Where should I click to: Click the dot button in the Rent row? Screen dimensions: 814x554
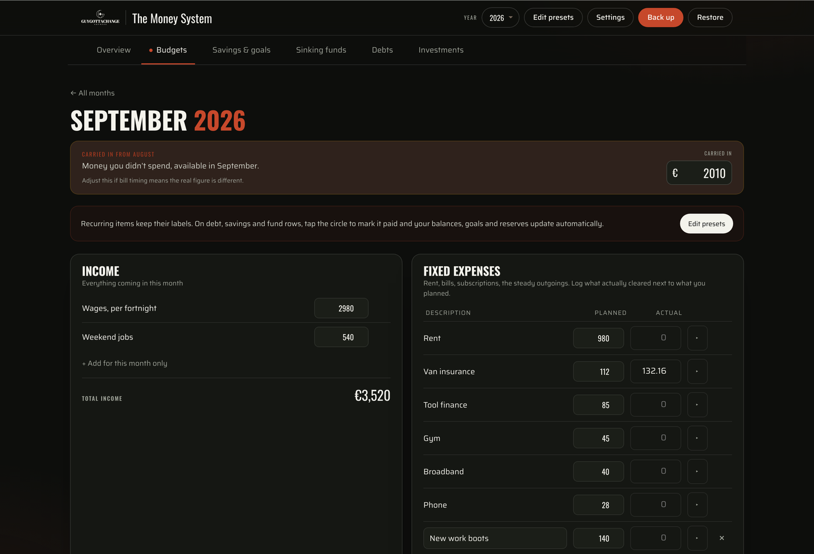[697, 338]
